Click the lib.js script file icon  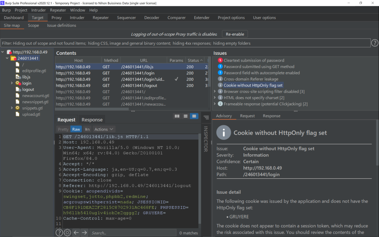tap(18, 77)
